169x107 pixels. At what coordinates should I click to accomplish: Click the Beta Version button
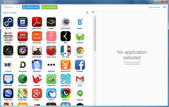coord(154,7)
